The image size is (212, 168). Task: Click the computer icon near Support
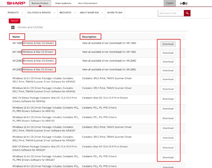tap(186, 3)
